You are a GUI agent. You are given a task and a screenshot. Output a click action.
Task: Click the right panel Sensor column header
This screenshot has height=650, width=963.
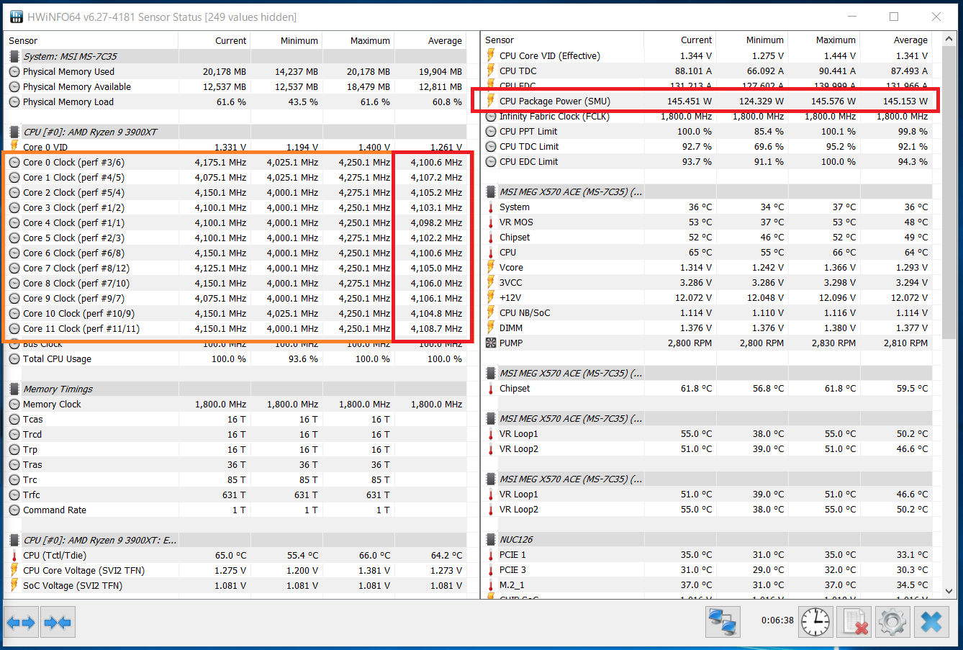(562, 40)
